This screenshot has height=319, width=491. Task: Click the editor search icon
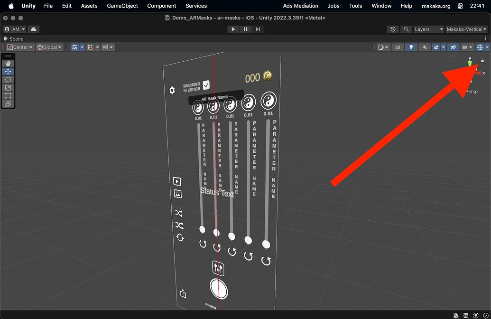(406, 29)
